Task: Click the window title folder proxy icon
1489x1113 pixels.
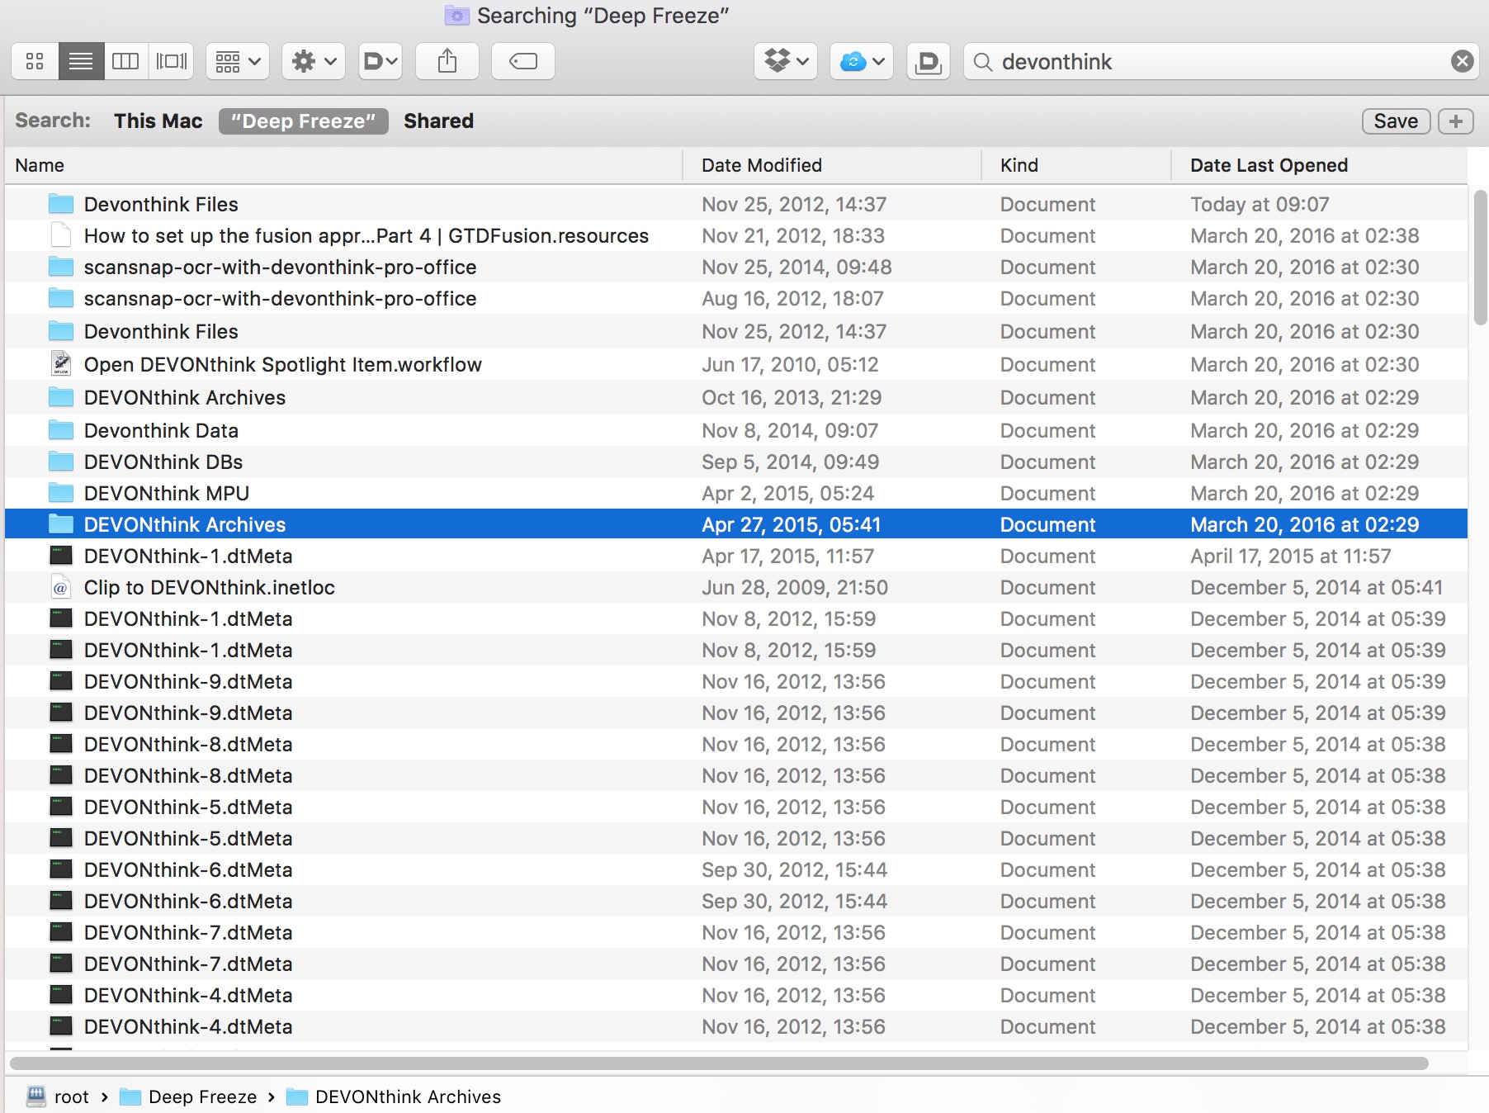Action: pos(456,16)
